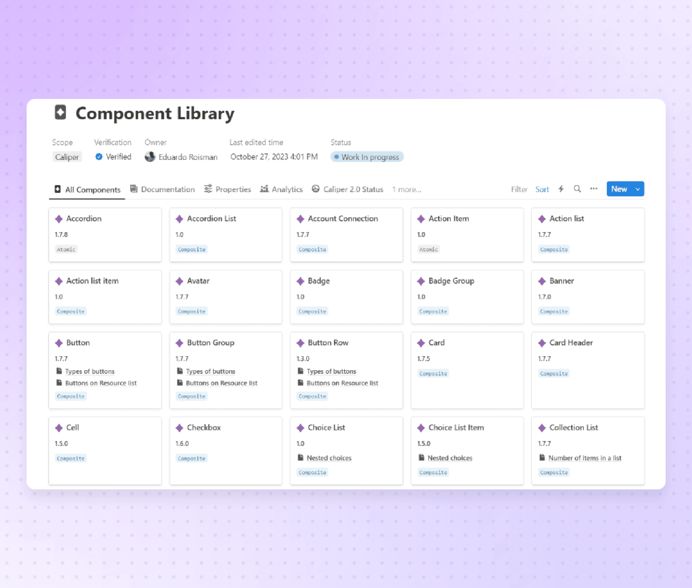
Task: Click the page icon beside Nested choices in Choice List
Action: (x=301, y=458)
